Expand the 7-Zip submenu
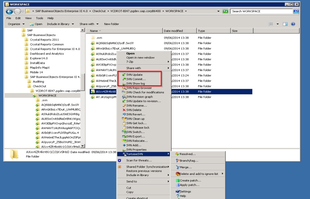The width and height of the screenshot is (310, 199). pos(144,62)
